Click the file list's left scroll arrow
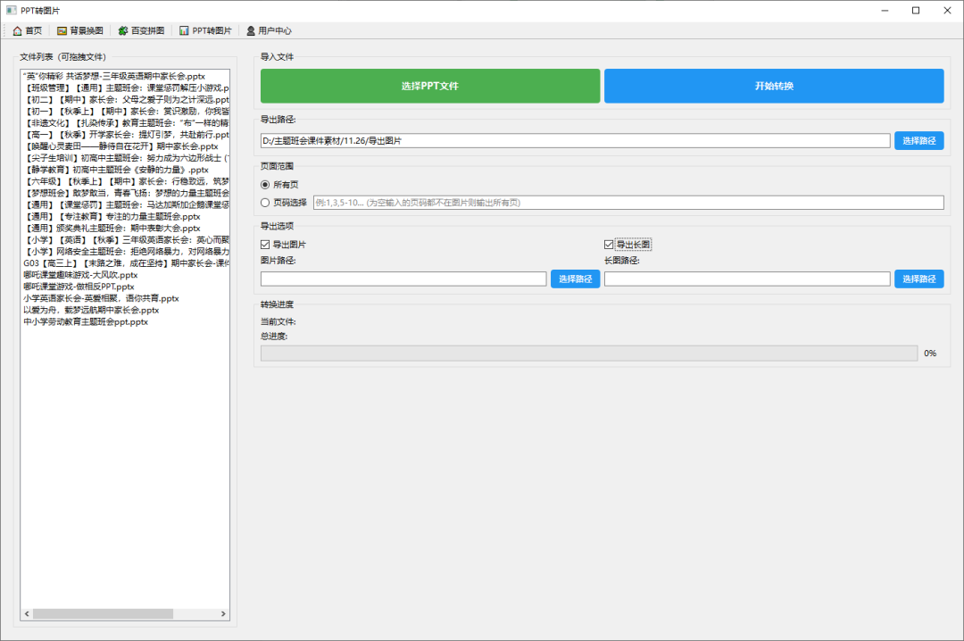This screenshot has width=964, height=641. 27,614
